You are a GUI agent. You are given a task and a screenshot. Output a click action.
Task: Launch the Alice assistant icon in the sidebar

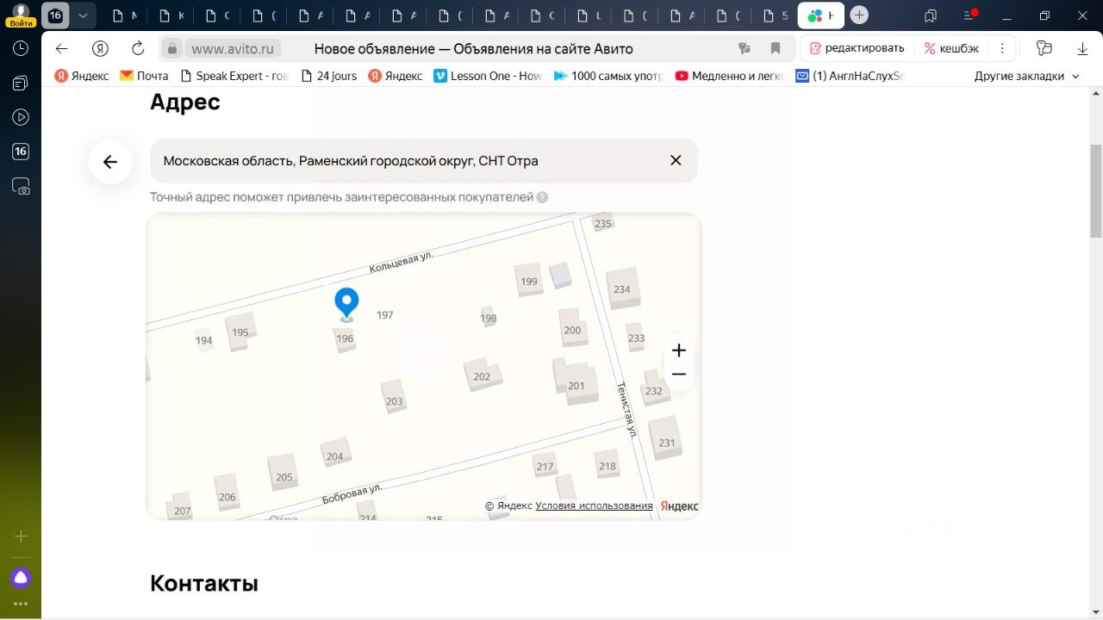pos(21,577)
